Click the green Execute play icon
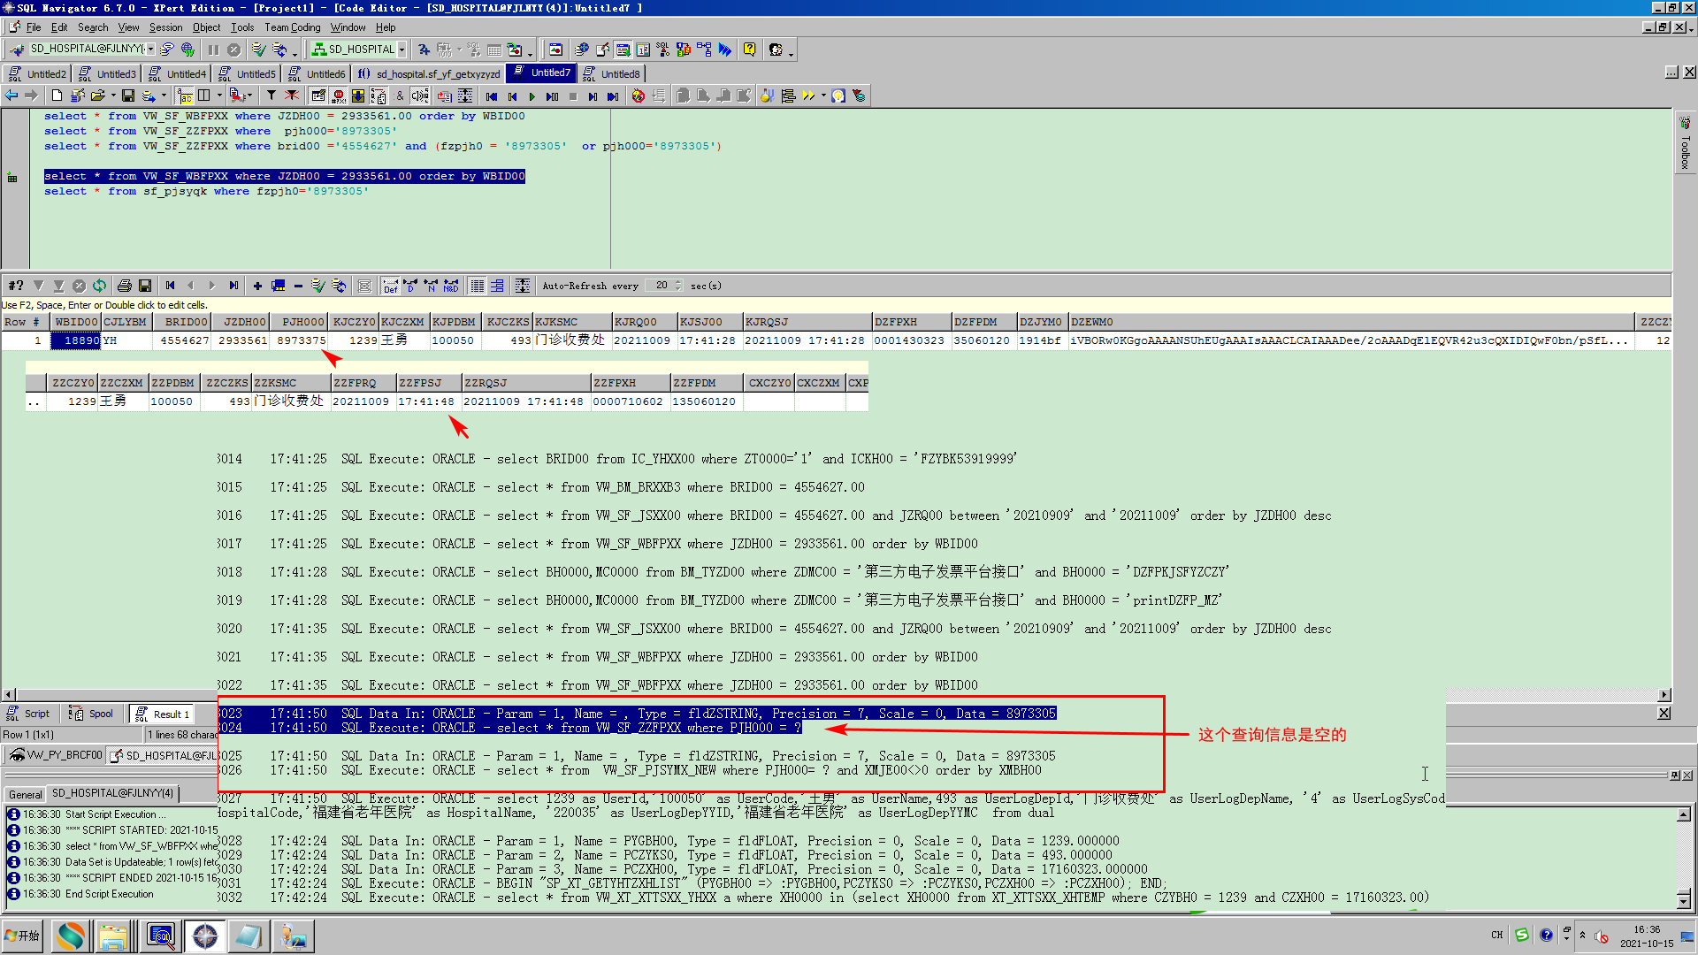The image size is (1698, 955). point(532,96)
